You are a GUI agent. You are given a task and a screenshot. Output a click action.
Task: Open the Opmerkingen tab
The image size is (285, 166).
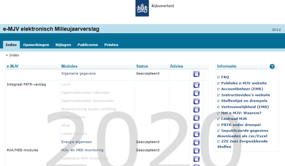coord(36,45)
